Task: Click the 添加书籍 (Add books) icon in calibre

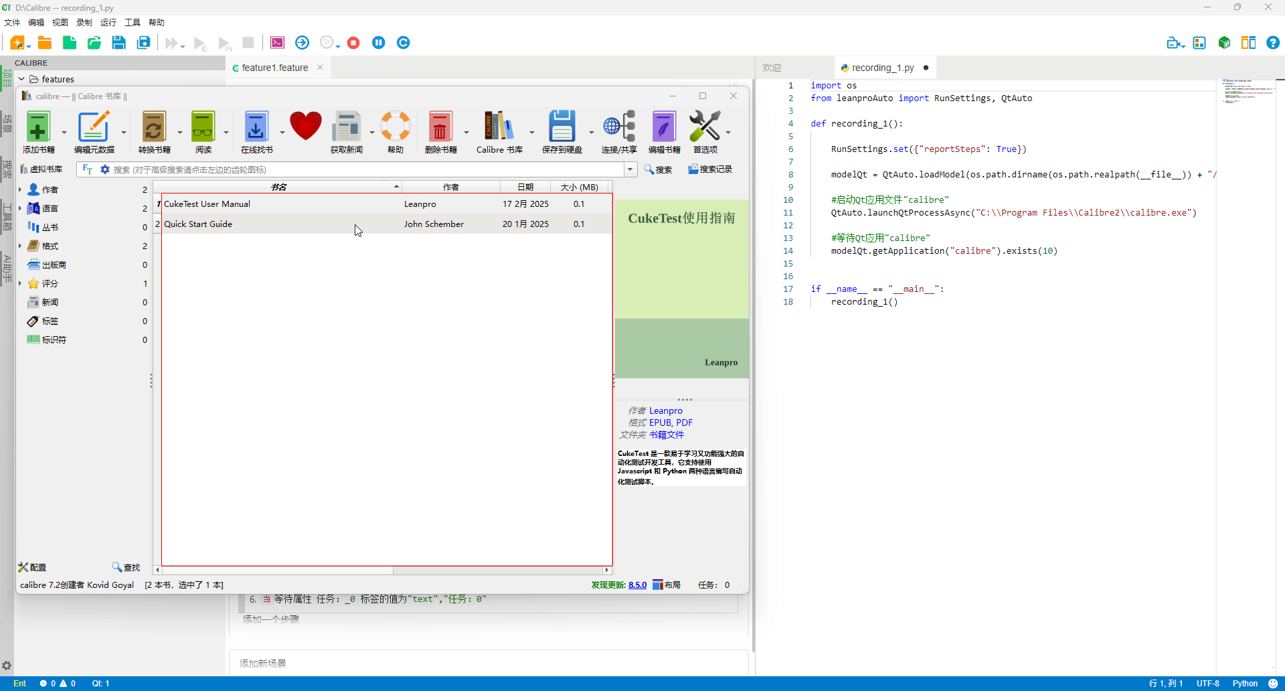Action: 38,127
